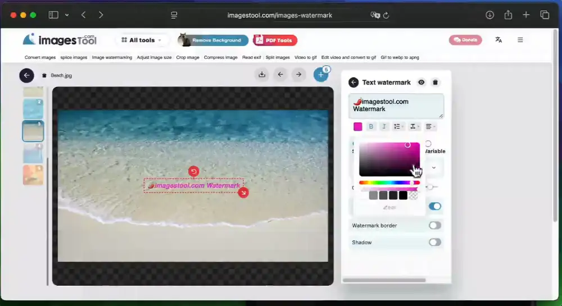Toggle watermark visibility with the eye icon
Viewport: 562px width, 306px height.
click(x=422, y=83)
